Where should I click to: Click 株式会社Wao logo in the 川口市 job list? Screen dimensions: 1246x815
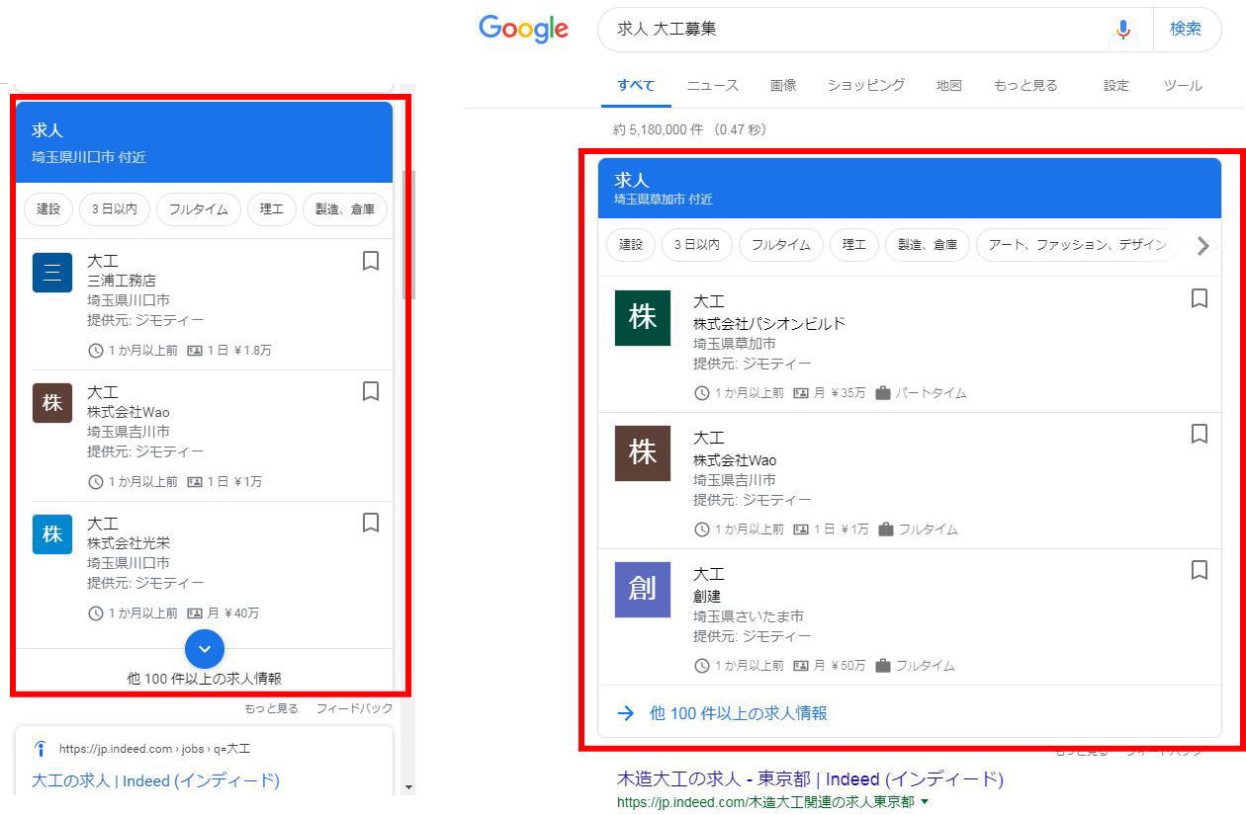tap(52, 403)
